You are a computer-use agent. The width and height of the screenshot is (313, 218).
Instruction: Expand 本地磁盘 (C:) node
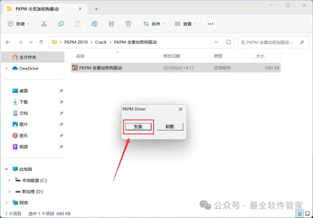pyautogui.click(x=9, y=180)
